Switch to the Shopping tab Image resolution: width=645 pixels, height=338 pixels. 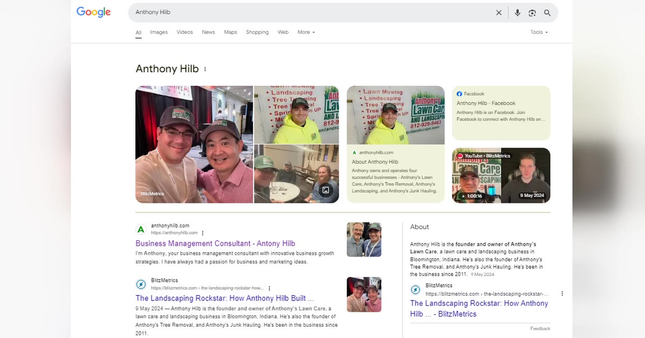click(x=257, y=32)
